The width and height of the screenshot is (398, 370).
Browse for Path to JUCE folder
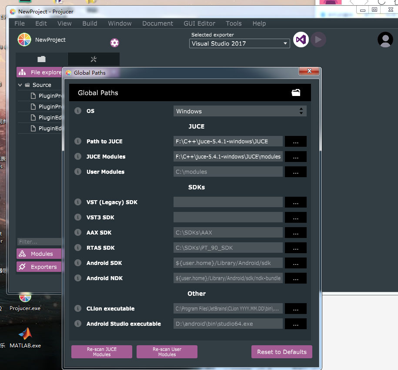[x=296, y=142]
